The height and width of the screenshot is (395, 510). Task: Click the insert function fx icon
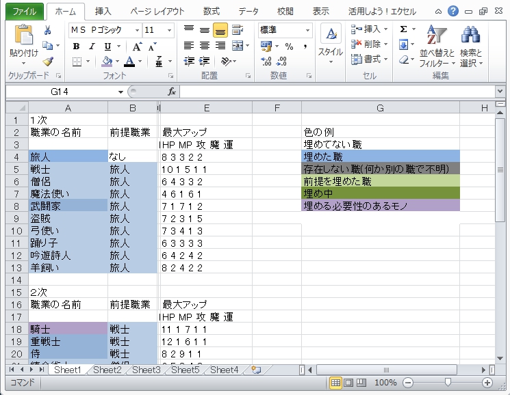pyautogui.click(x=172, y=92)
